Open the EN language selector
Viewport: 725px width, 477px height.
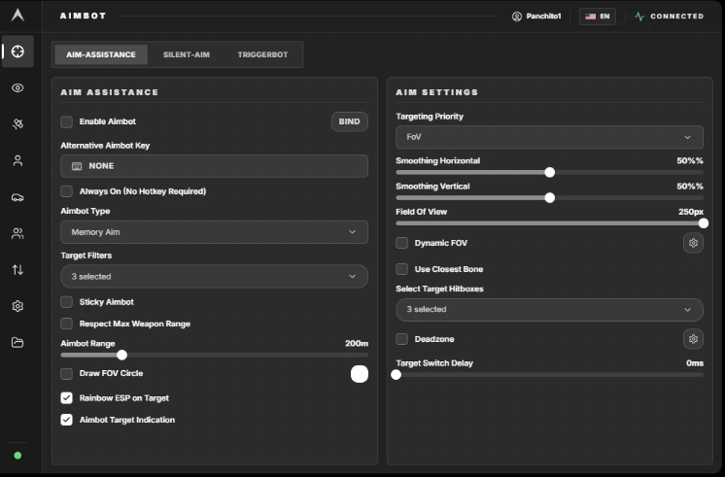point(597,17)
